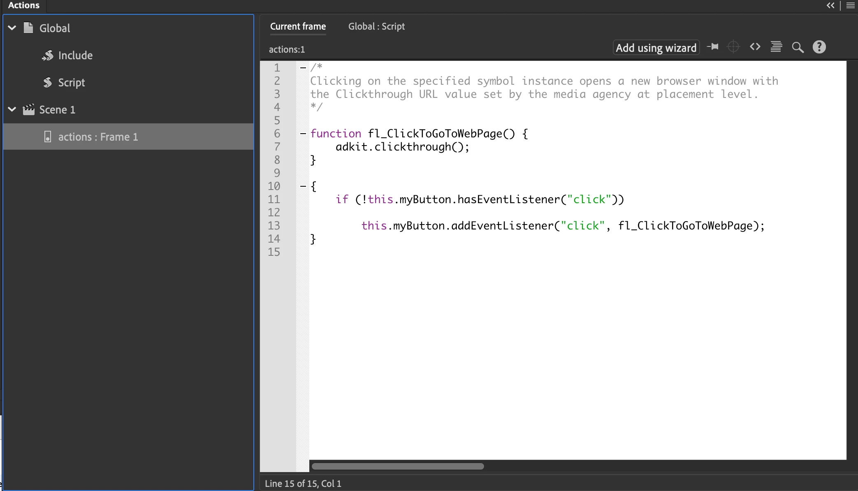Collapse the Scene 1 tree node
The width and height of the screenshot is (858, 491).
click(x=12, y=109)
